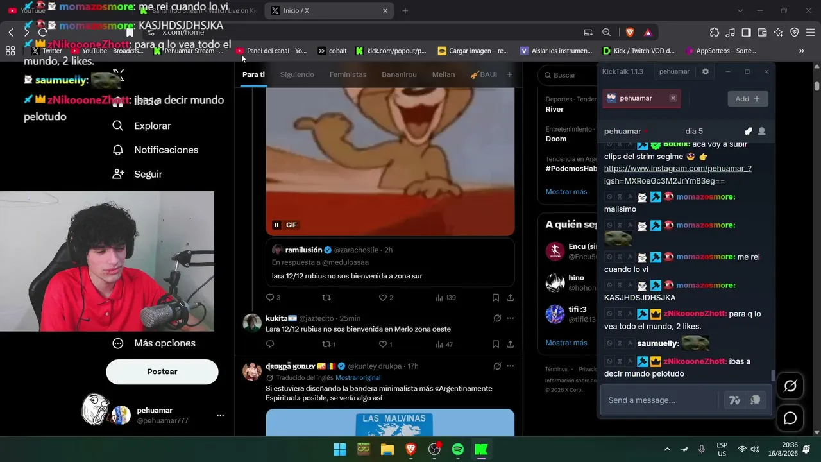This screenshot has height=462, width=821.
Task: Pause the Tom and Jerry GIF
Action: 276,225
